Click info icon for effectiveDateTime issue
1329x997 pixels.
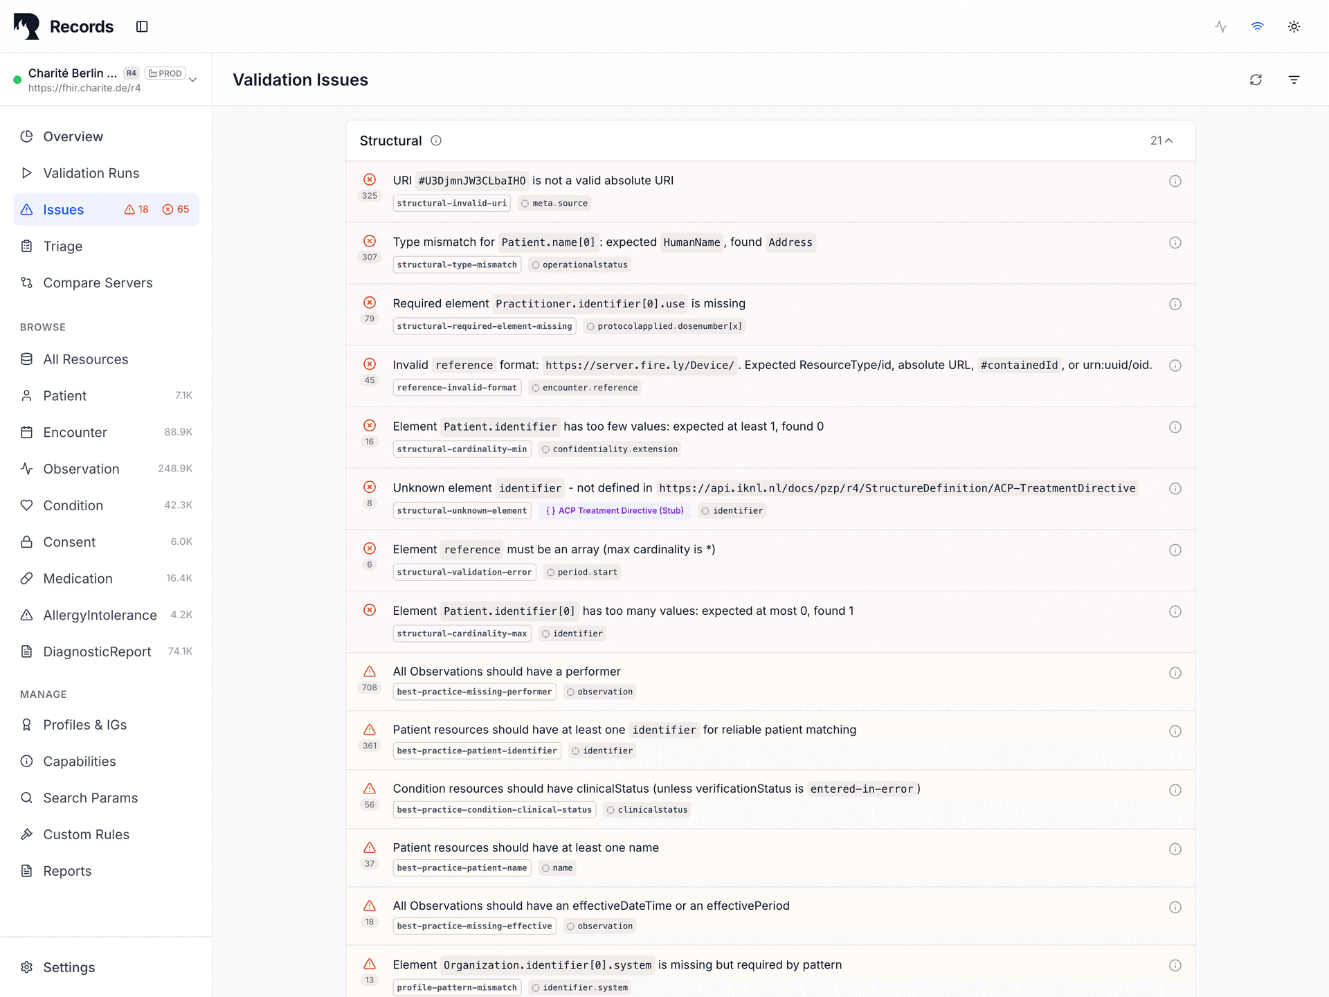pyautogui.click(x=1175, y=907)
